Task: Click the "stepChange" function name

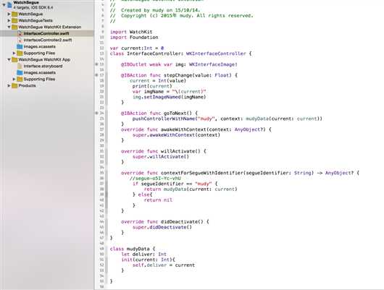Action: [178, 75]
